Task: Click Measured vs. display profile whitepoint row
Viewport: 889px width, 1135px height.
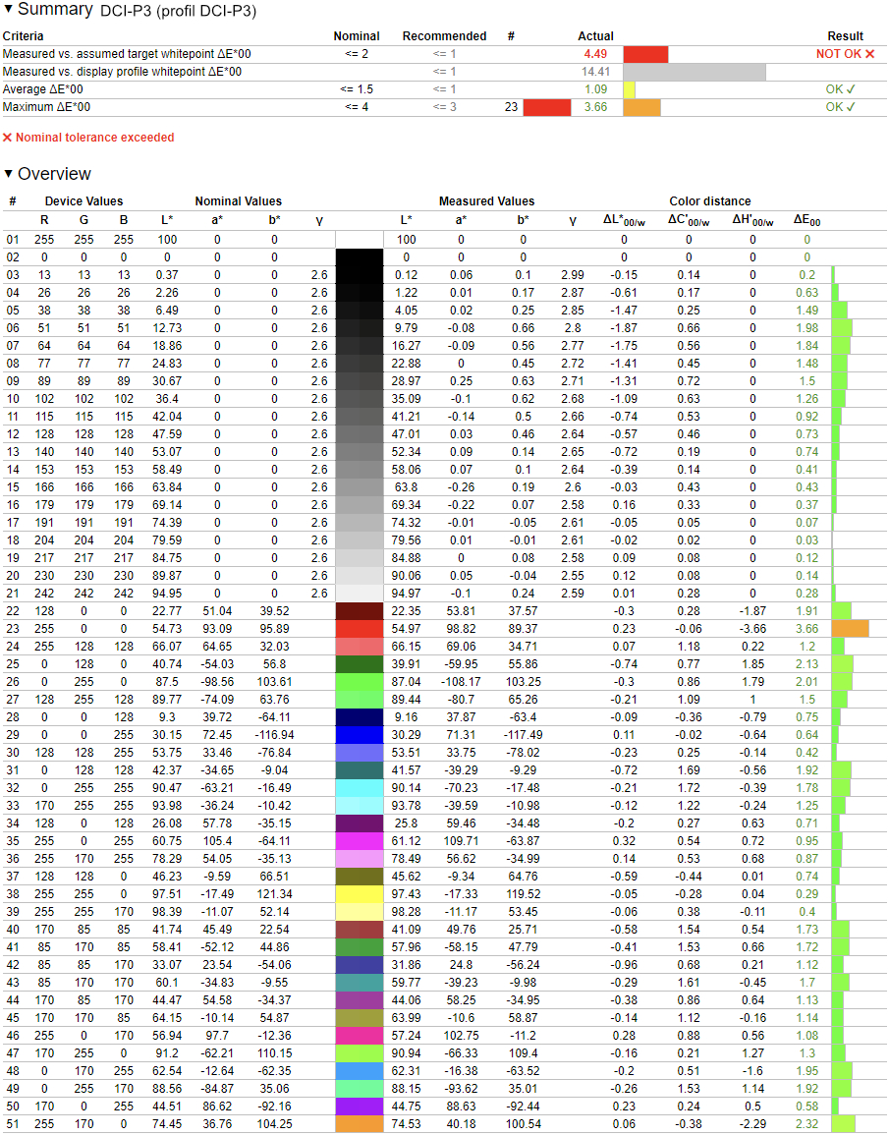Action: pyautogui.click(x=445, y=72)
